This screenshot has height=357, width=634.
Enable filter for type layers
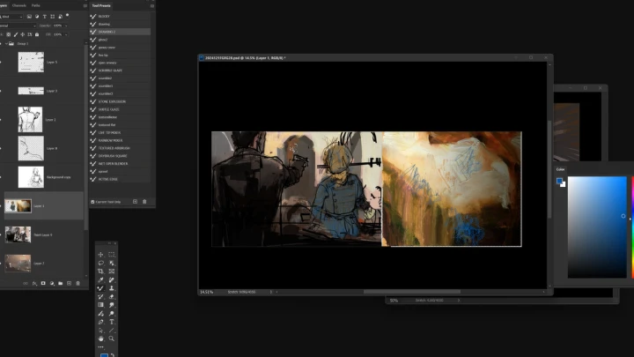[45, 17]
